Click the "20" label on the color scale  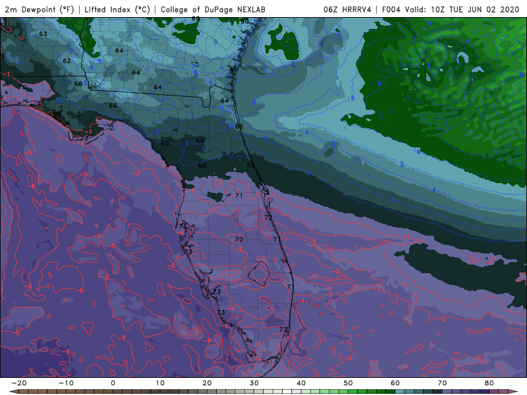coord(207,383)
